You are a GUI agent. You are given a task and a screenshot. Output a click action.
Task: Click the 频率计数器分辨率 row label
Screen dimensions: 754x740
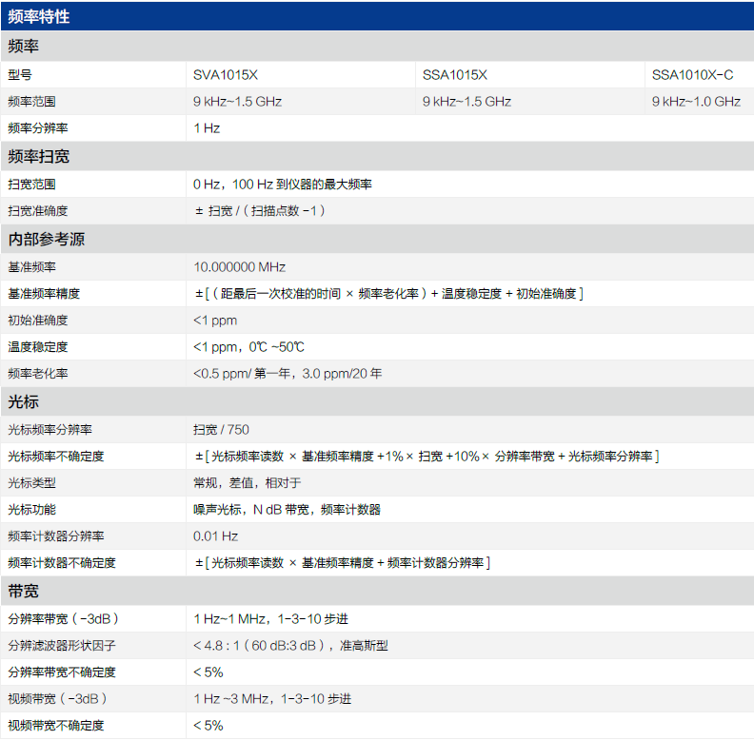point(56,536)
